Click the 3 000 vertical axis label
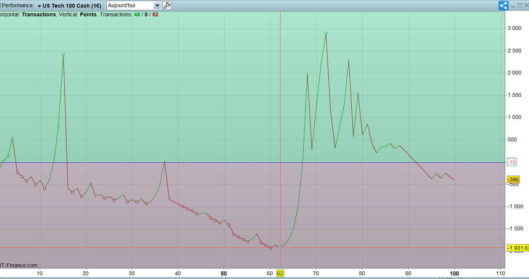Image resolution: width=529 pixels, height=279 pixels. (x=514, y=29)
